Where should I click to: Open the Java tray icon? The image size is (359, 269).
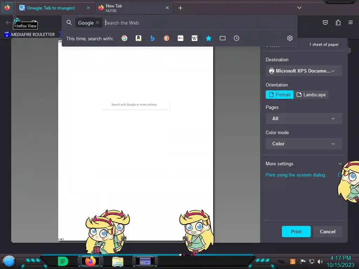293,261
